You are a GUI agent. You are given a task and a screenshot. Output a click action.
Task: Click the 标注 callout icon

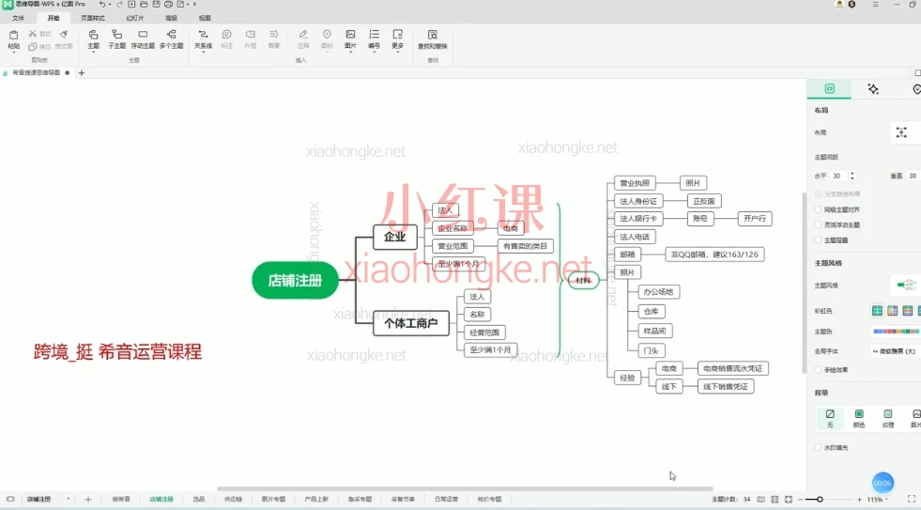226,35
